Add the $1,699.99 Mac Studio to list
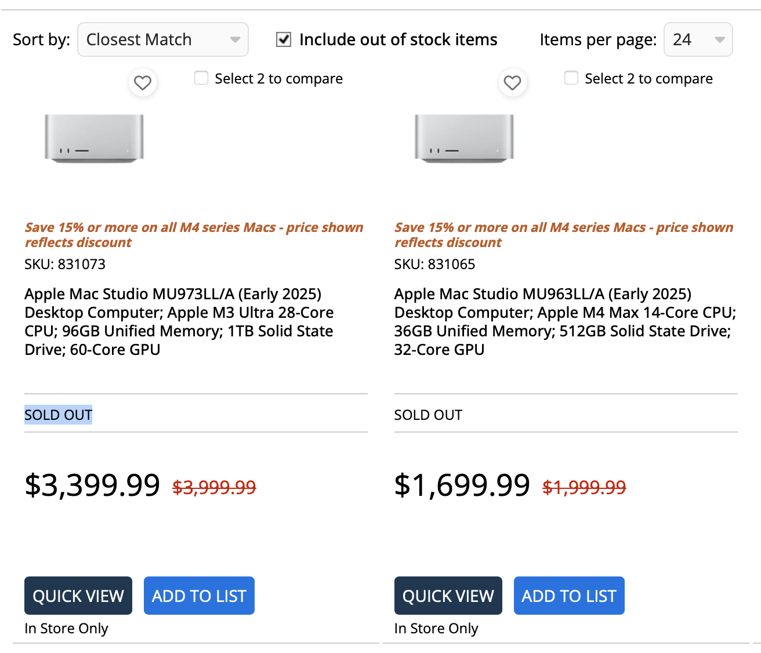The image size is (761, 653). [568, 596]
